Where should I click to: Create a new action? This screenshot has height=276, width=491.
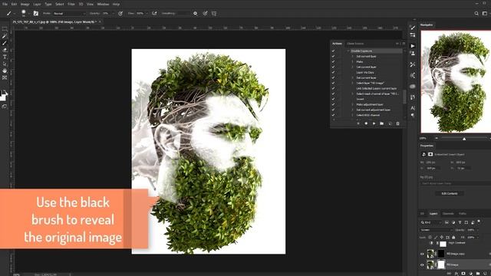[390, 123]
